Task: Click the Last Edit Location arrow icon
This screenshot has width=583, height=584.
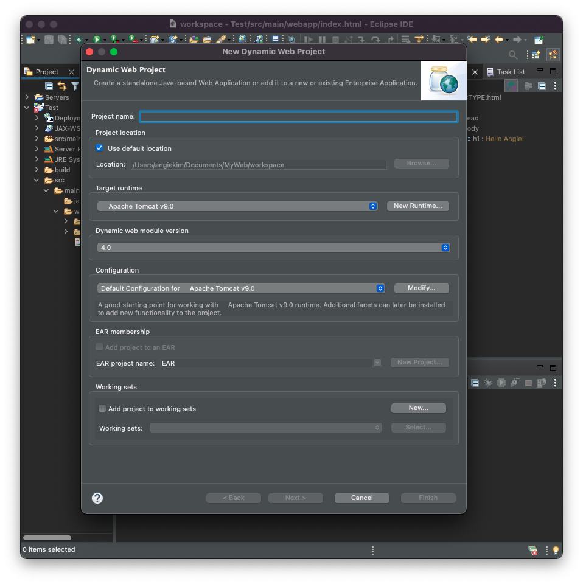Action: point(472,40)
